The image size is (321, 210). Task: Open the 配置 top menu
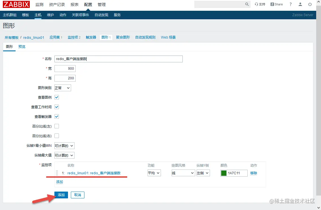pos(88,5)
